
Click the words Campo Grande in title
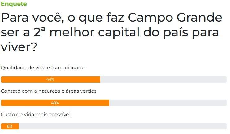coord(175,18)
